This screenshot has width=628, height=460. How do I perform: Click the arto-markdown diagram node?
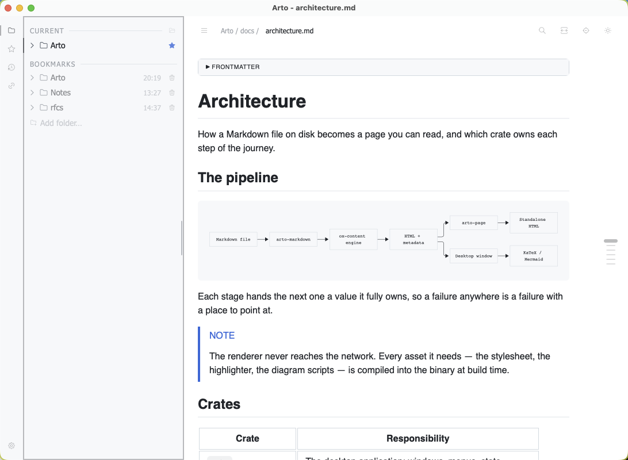coord(293,239)
